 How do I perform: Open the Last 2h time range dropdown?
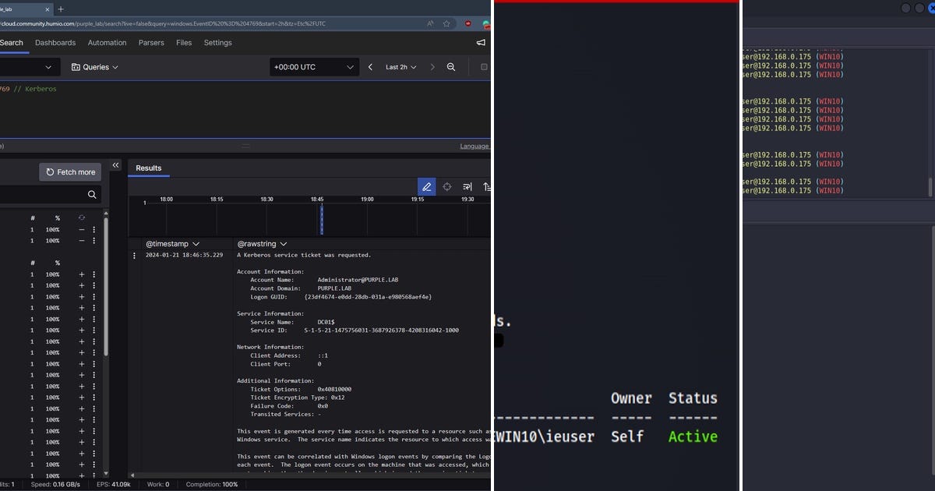click(401, 67)
